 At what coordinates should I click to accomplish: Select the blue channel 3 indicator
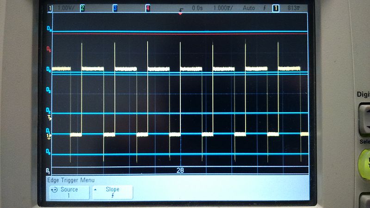tap(115, 8)
